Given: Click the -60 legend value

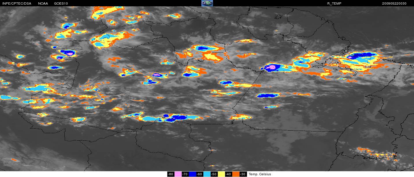Looking at the screenshot, I should pos(200,174).
